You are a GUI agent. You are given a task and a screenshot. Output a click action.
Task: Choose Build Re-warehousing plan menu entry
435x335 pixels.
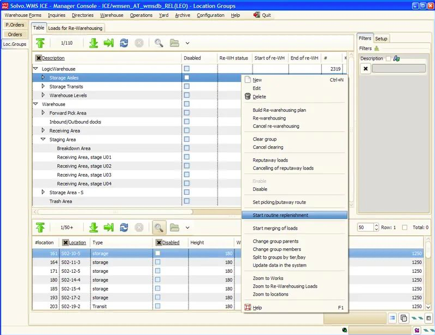point(279,110)
